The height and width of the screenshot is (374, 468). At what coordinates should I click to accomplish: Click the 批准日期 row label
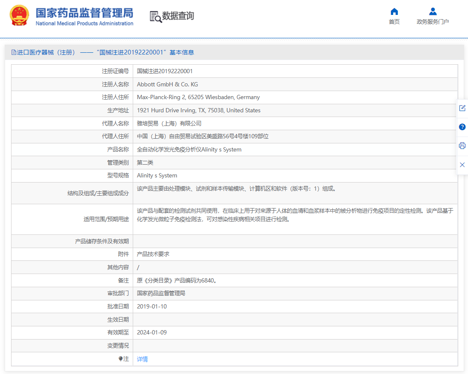(118, 306)
